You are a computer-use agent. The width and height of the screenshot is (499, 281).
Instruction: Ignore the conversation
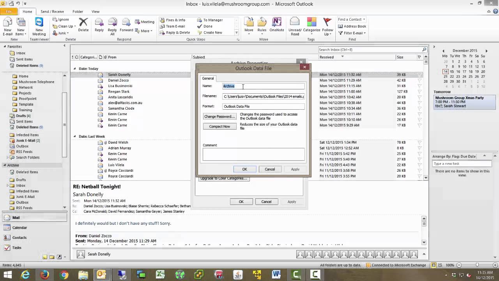(60, 20)
